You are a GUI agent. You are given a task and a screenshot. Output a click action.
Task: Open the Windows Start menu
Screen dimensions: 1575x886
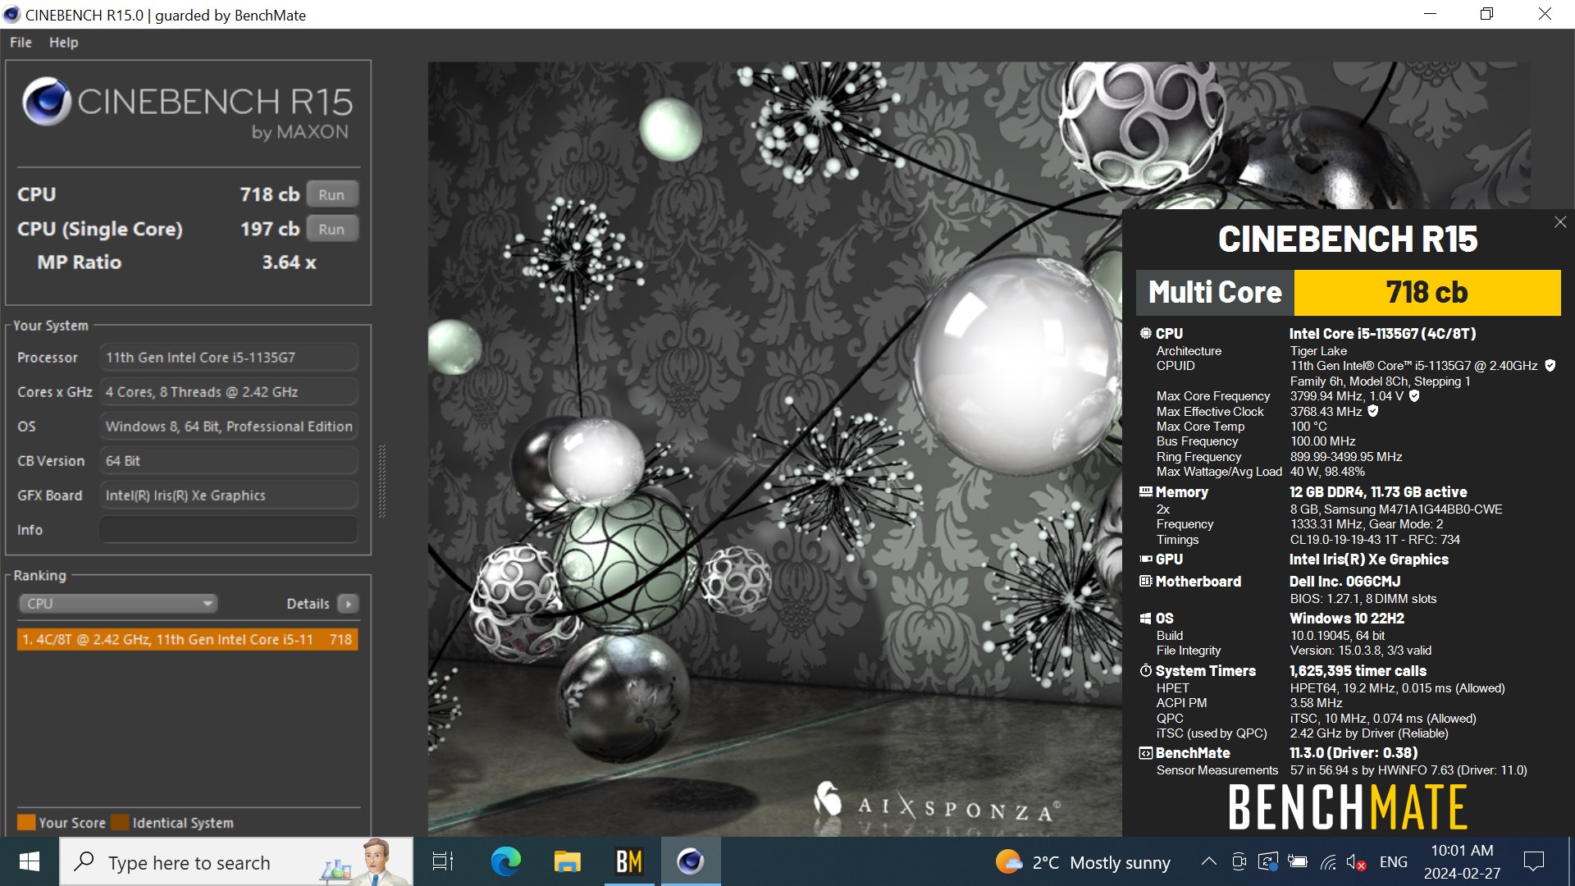[30, 862]
